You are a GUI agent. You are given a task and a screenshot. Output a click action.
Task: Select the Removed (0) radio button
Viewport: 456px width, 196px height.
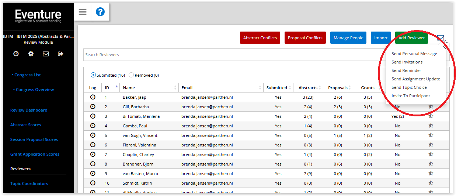pyautogui.click(x=131, y=75)
